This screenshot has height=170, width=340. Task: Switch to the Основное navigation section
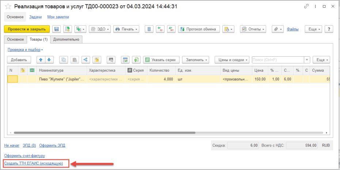(x=15, y=17)
